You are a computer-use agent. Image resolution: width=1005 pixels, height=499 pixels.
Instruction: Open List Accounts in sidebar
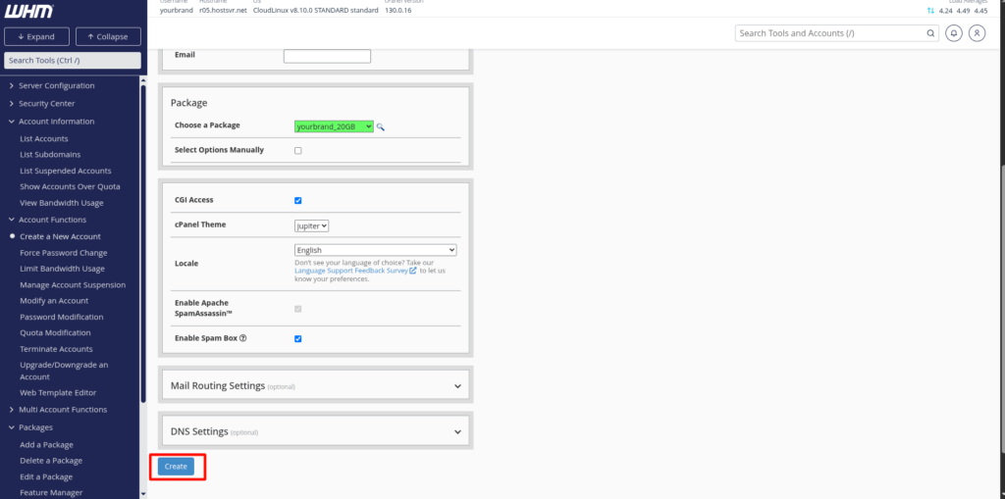pos(44,138)
